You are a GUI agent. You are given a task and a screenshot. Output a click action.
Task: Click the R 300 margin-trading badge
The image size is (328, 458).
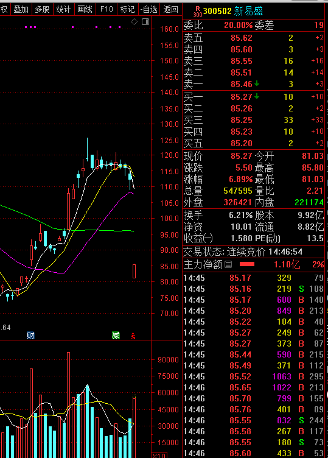(x=198, y=12)
